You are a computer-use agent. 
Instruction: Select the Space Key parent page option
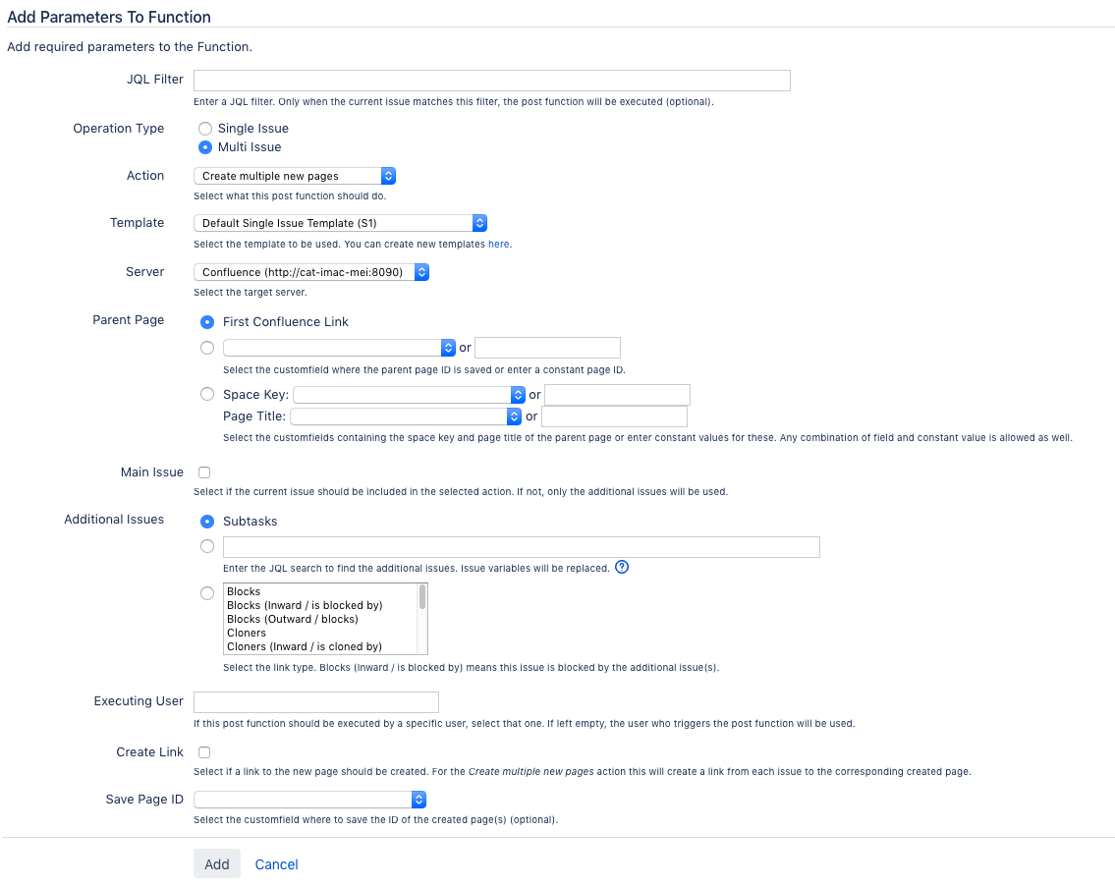click(x=207, y=394)
